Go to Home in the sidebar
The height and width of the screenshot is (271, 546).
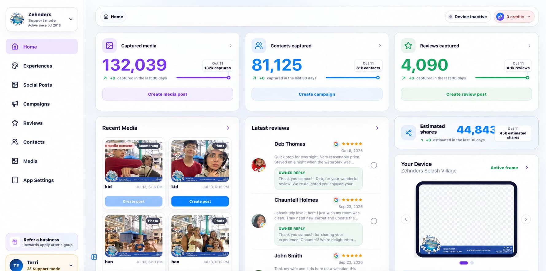42,47
